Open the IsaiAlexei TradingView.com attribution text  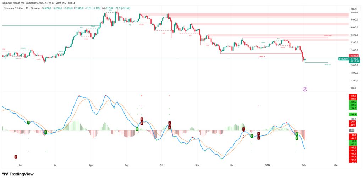pyautogui.click(x=39, y=3)
